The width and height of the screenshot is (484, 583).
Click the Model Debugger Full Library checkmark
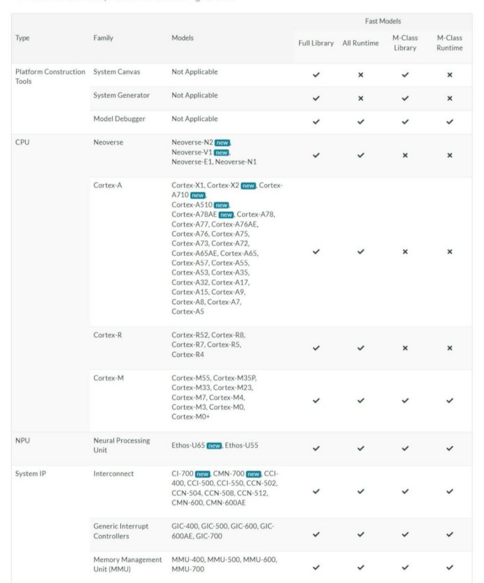pos(317,122)
